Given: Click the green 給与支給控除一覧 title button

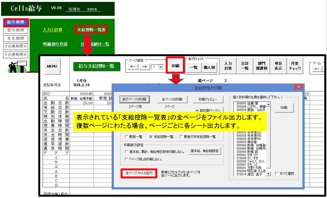Looking at the screenshot, I should 97,66.
